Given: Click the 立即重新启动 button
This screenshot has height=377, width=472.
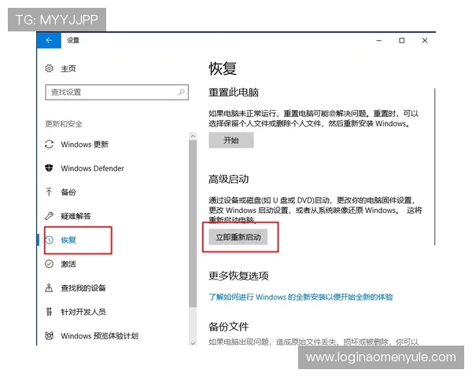Looking at the screenshot, I should 238,237.
